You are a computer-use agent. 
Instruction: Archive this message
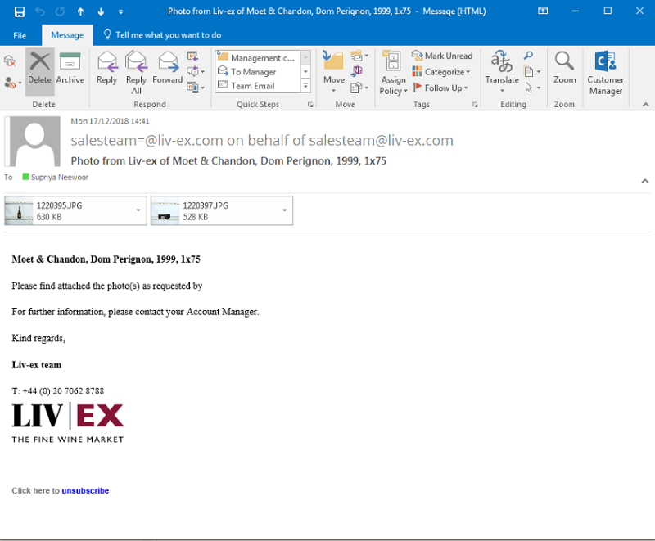[70, 70]
